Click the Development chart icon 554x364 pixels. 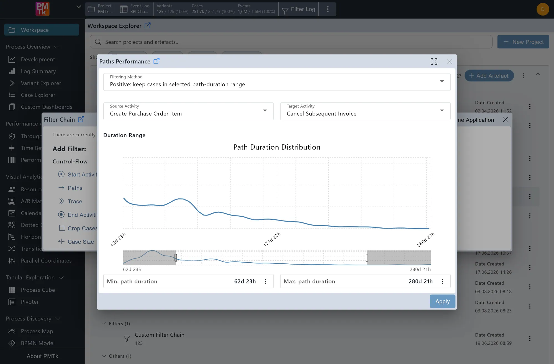coord(12,59)
